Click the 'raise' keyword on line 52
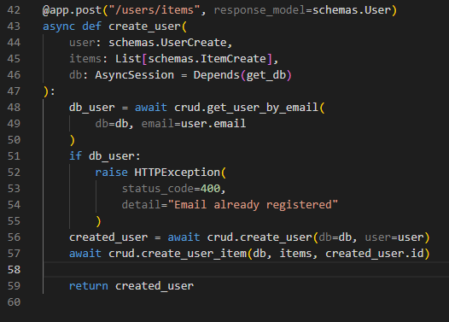This screenshot has height=322, width=449. [x=111, y=173]
